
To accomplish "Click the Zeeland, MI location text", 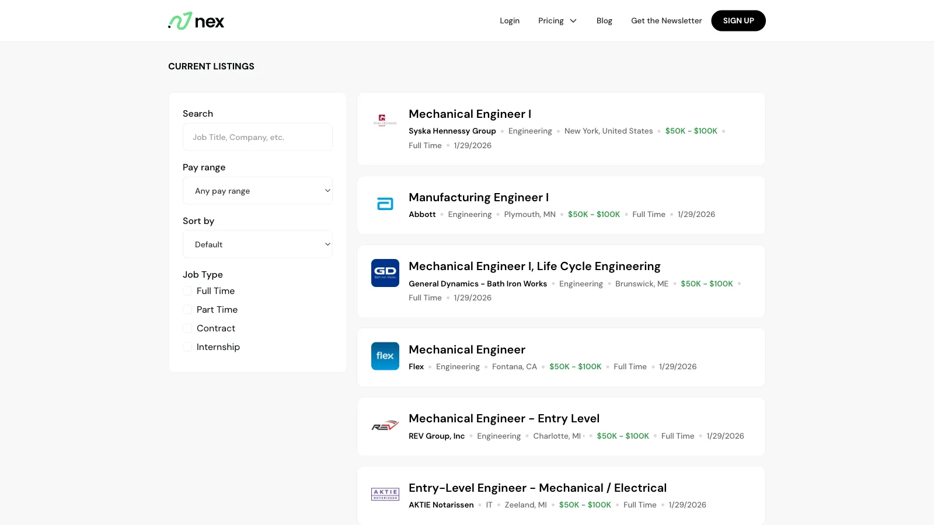I will point(526,505).
